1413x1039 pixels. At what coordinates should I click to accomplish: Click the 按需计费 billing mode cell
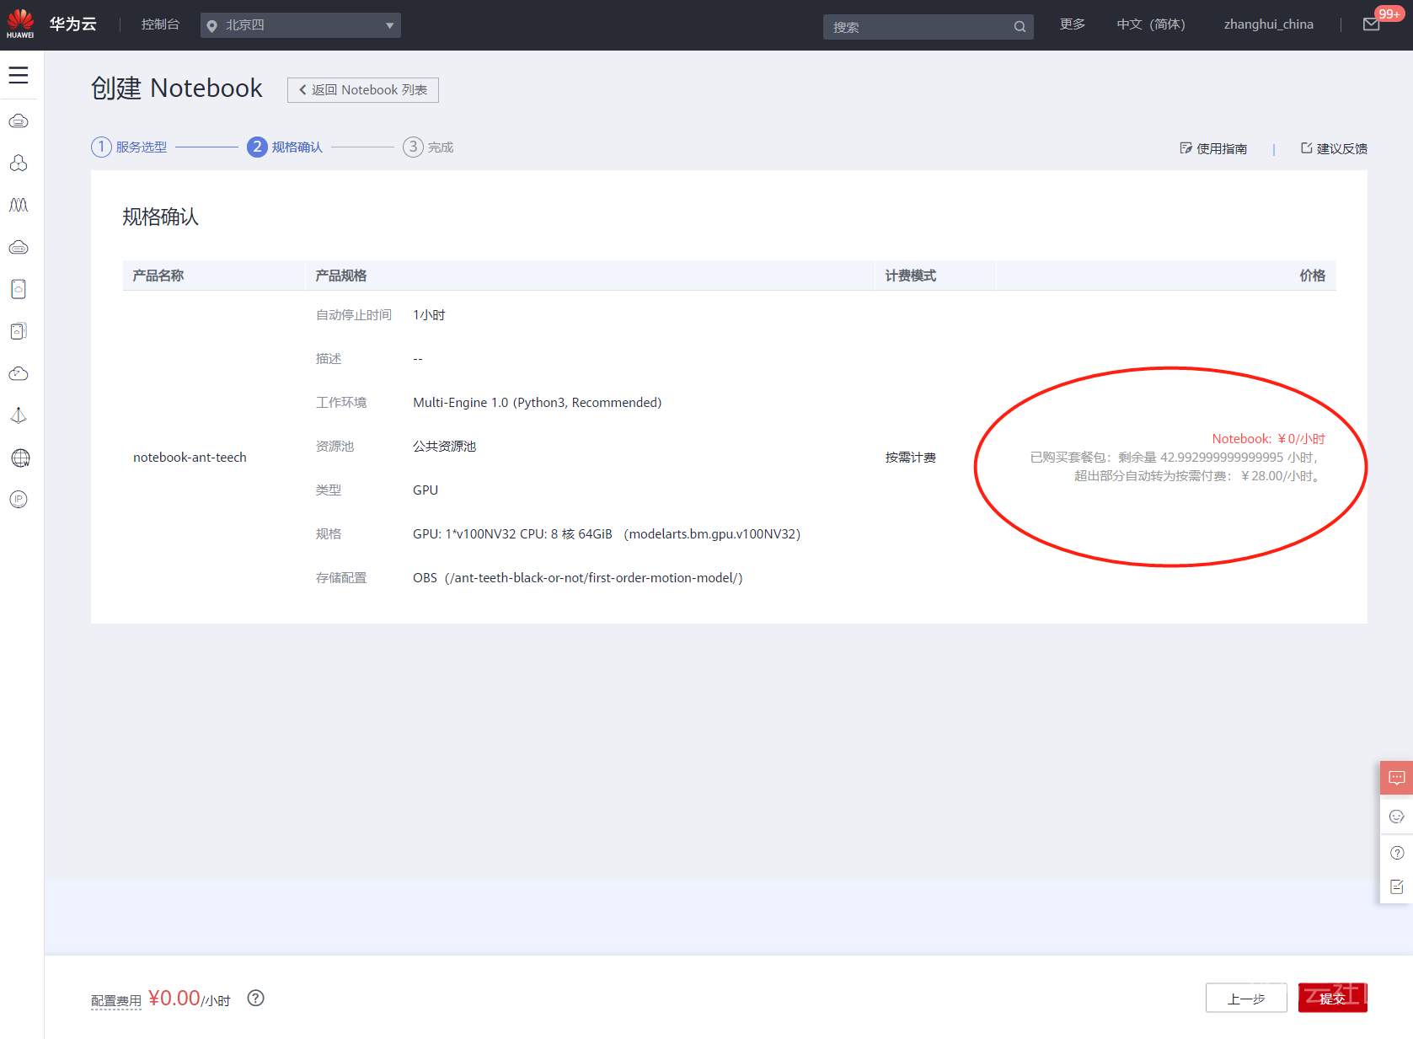911,458
